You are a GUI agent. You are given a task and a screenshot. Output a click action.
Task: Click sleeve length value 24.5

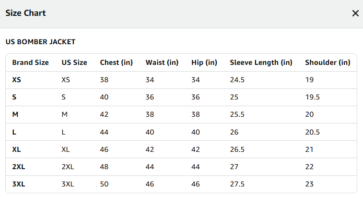[237, 80]
